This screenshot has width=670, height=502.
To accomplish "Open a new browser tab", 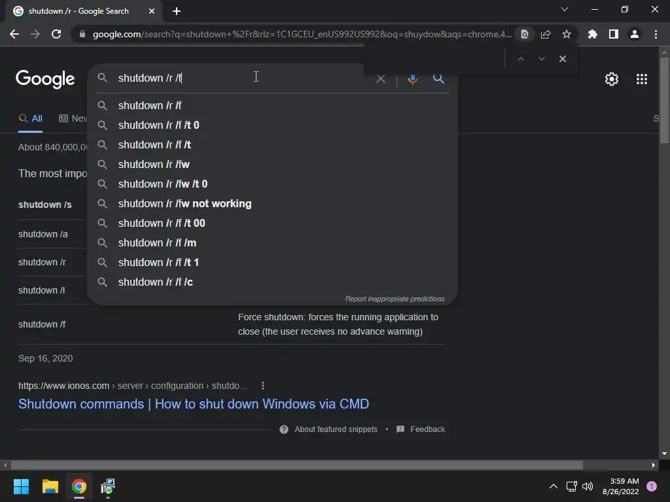I will tap(177, 11).
